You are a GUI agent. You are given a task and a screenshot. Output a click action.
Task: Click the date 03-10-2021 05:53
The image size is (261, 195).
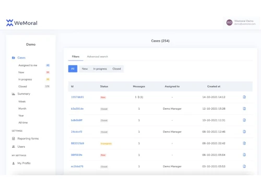tap(213, 166)
